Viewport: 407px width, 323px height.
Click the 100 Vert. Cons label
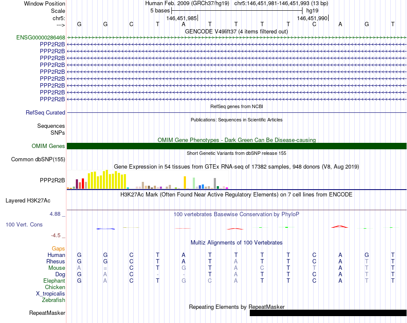(24, 224)
